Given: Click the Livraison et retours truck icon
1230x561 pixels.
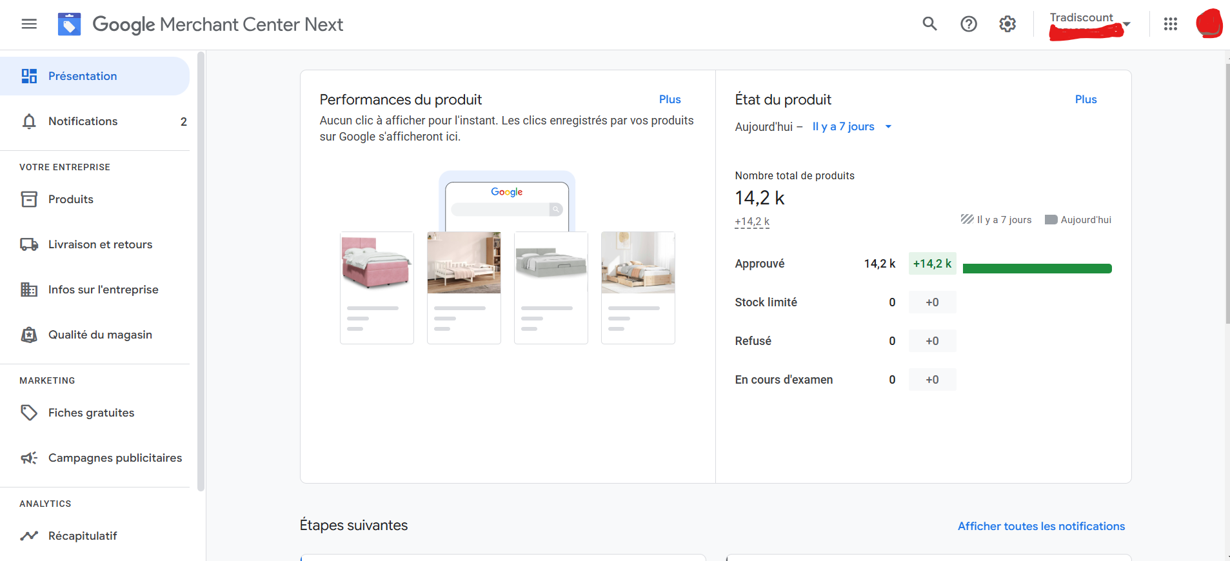Looking at the screenshot, I should tap(29, 244).
